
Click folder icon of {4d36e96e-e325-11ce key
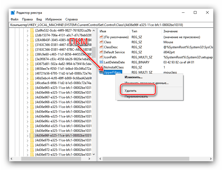point(32,131)
